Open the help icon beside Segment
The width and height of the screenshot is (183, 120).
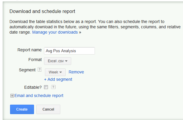[x=40, y=70]
